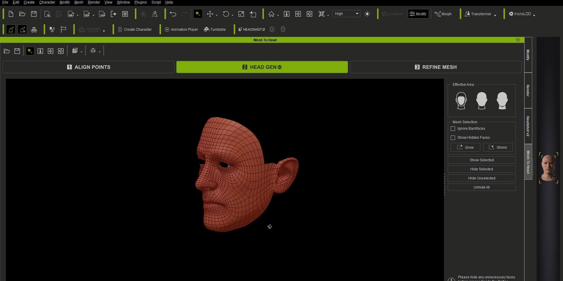Open the Turntable view
Image resolution: width=563 pixels, height=281 pixels.
pos(215,29)
